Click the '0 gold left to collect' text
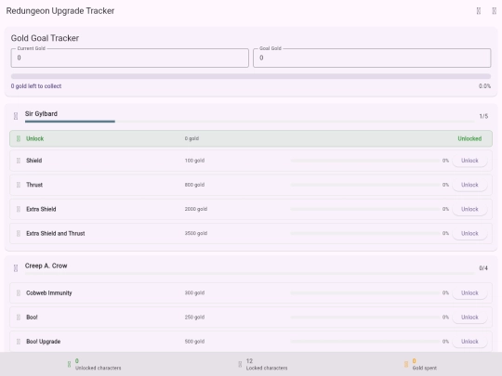 pos(36,86)
